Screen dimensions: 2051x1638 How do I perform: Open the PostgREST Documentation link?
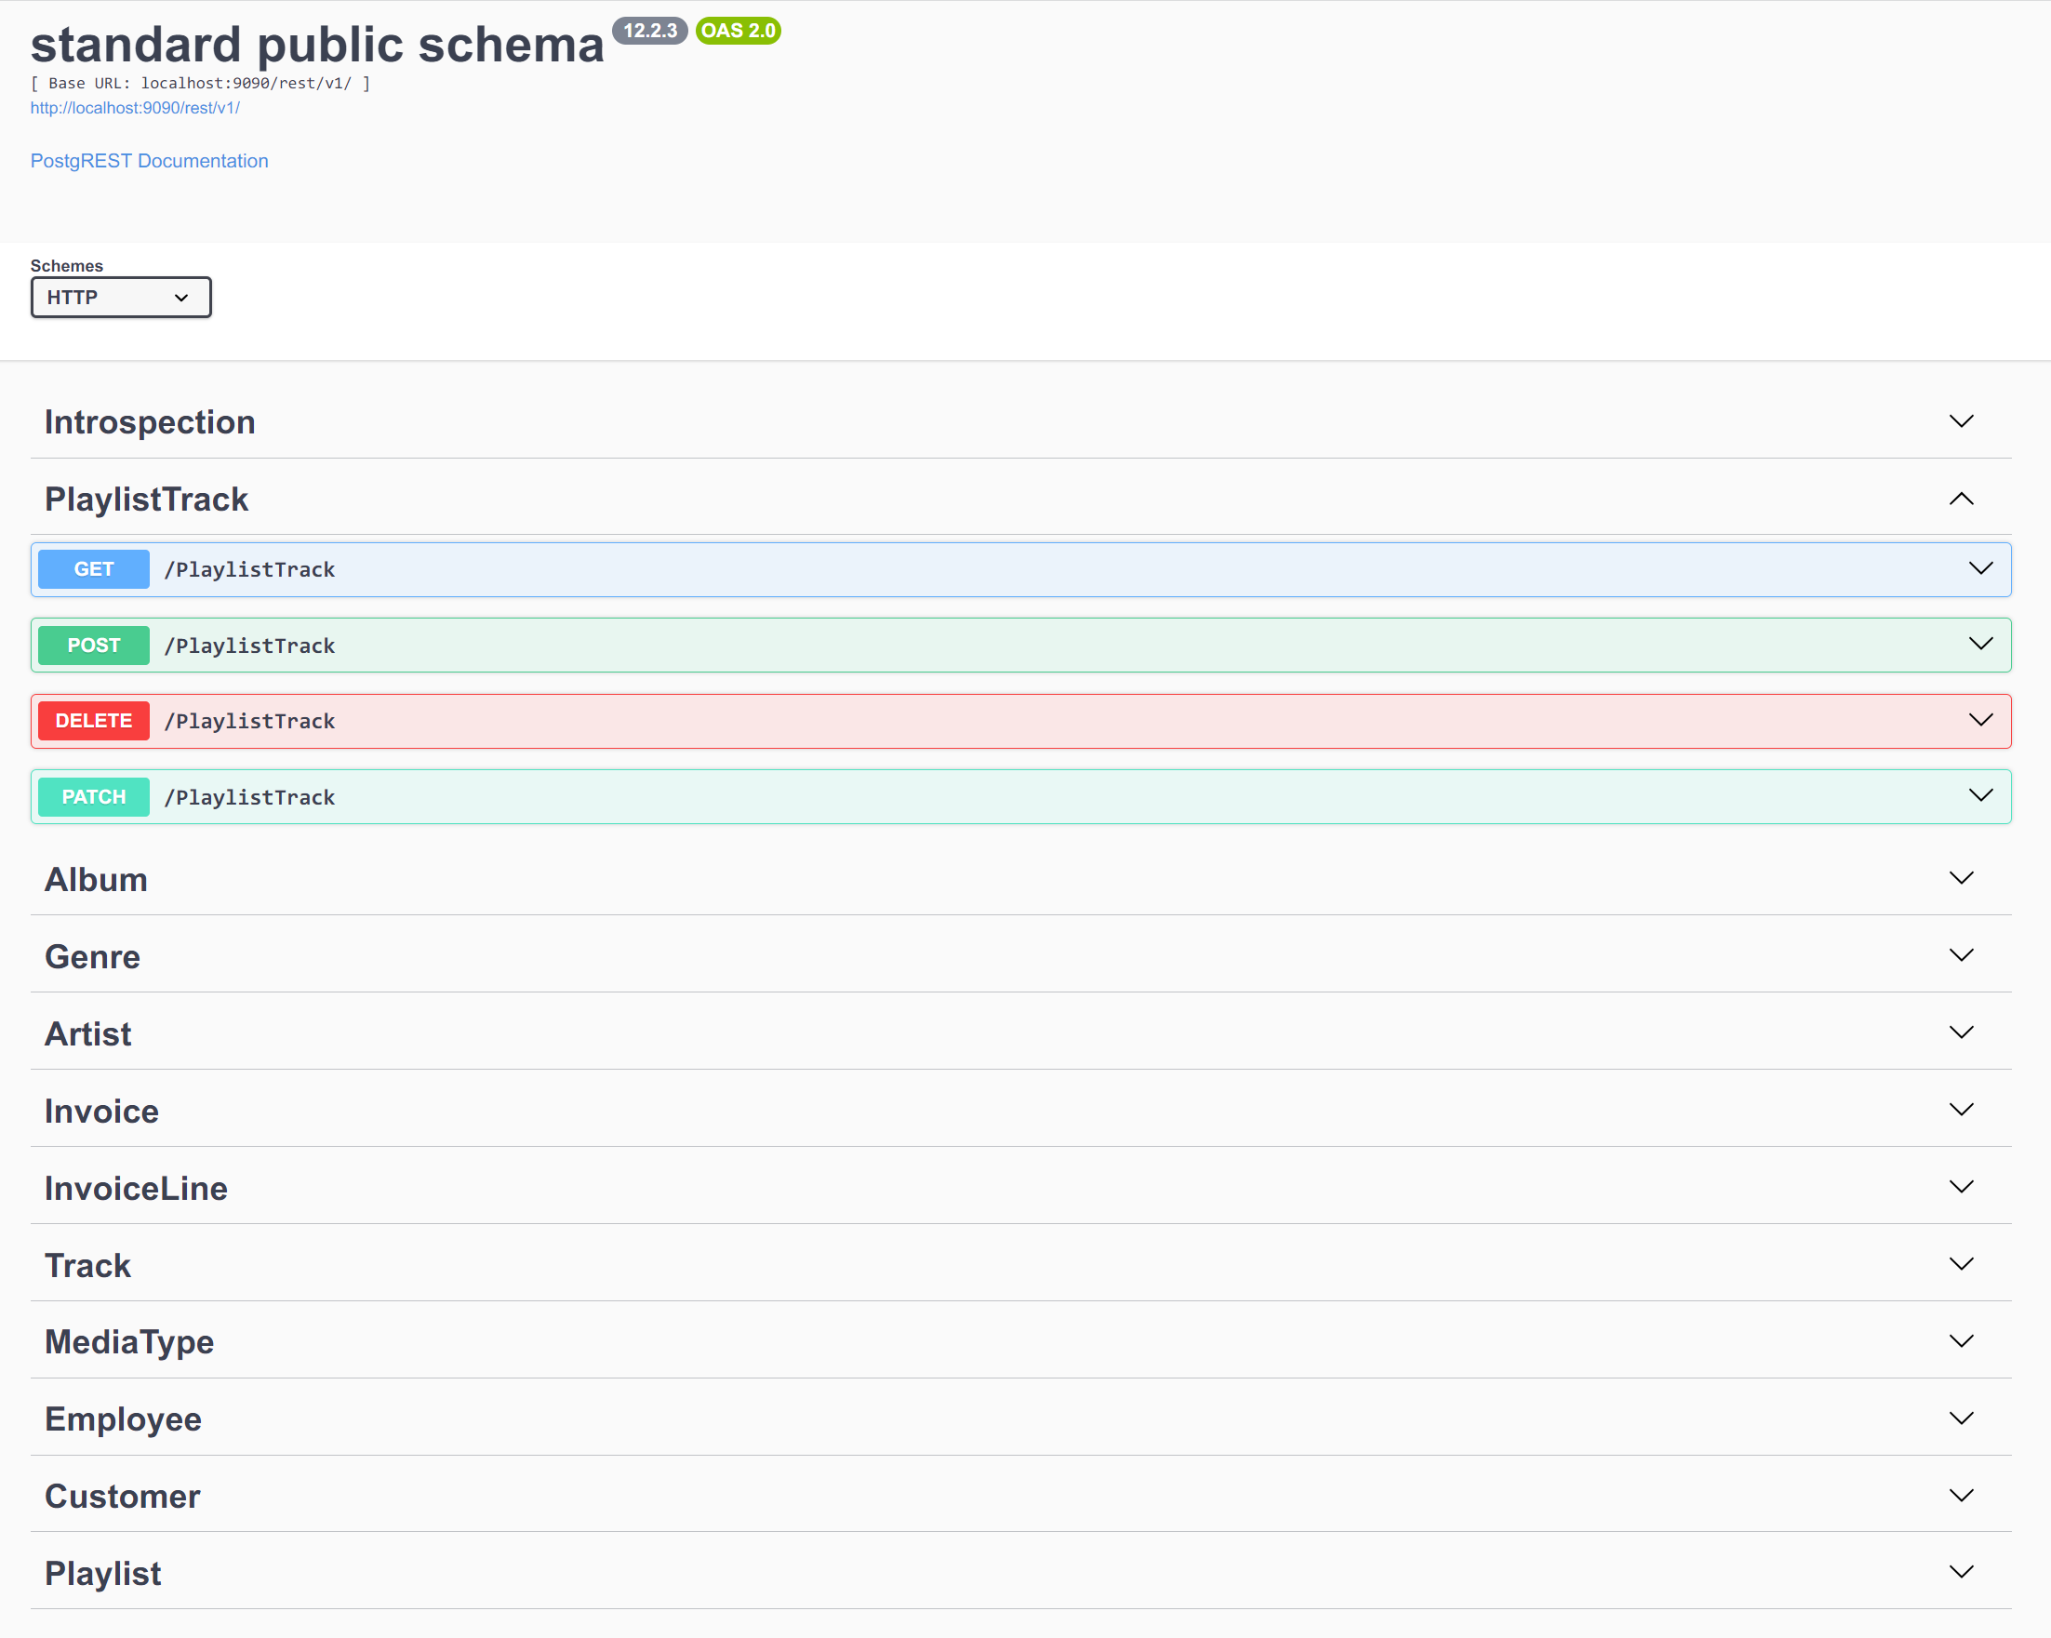[x=150, y=161]
